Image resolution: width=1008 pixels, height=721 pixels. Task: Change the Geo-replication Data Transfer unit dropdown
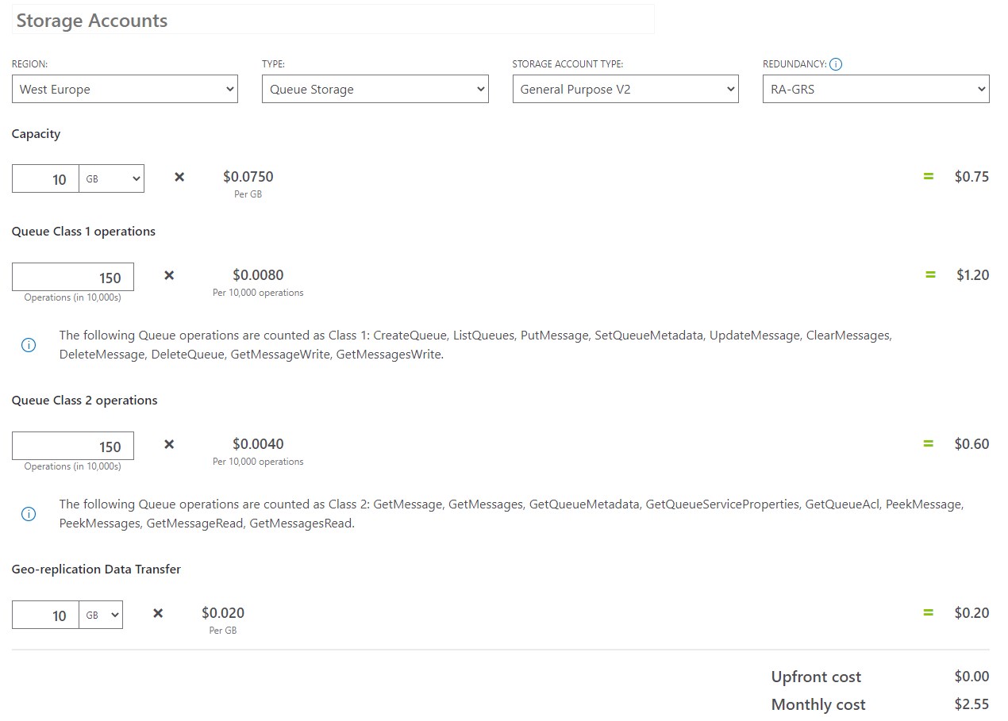[101, 616]
